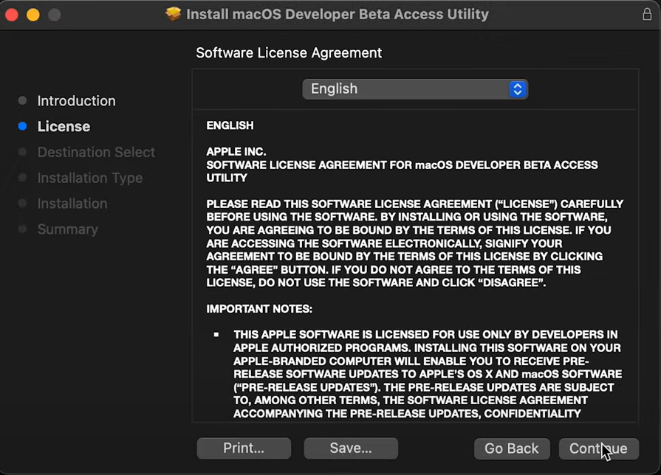The width and height of the screenshot is (661, 475).
Task: Click the Summary step label
Action: pos(67,229)
